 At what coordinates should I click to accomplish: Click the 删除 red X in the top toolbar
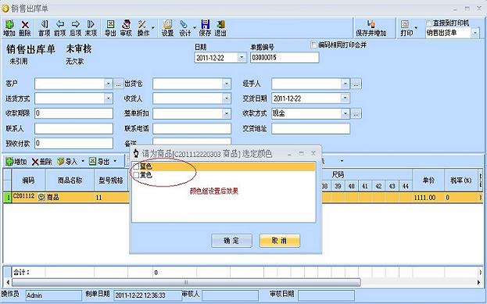point(25,24)
